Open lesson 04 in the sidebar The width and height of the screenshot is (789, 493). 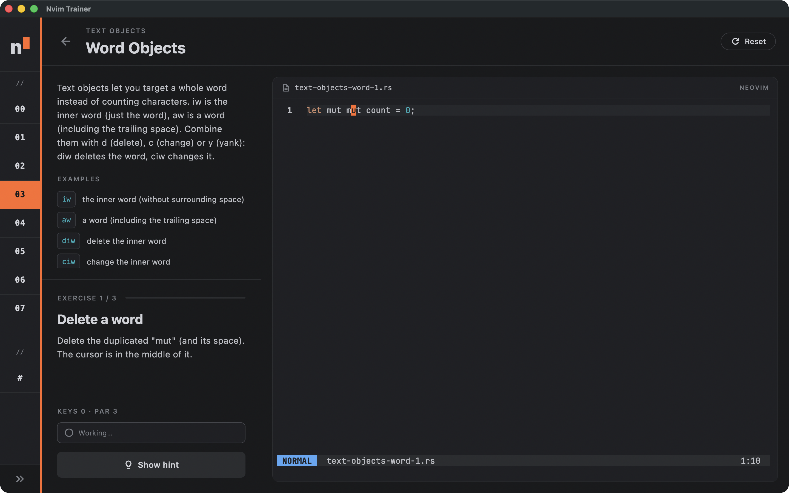tap(20, 223)
